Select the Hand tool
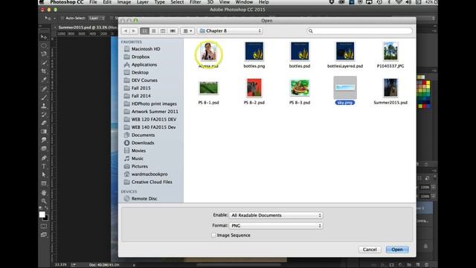Viewport: 476px width, 268px height. [44, 193]
